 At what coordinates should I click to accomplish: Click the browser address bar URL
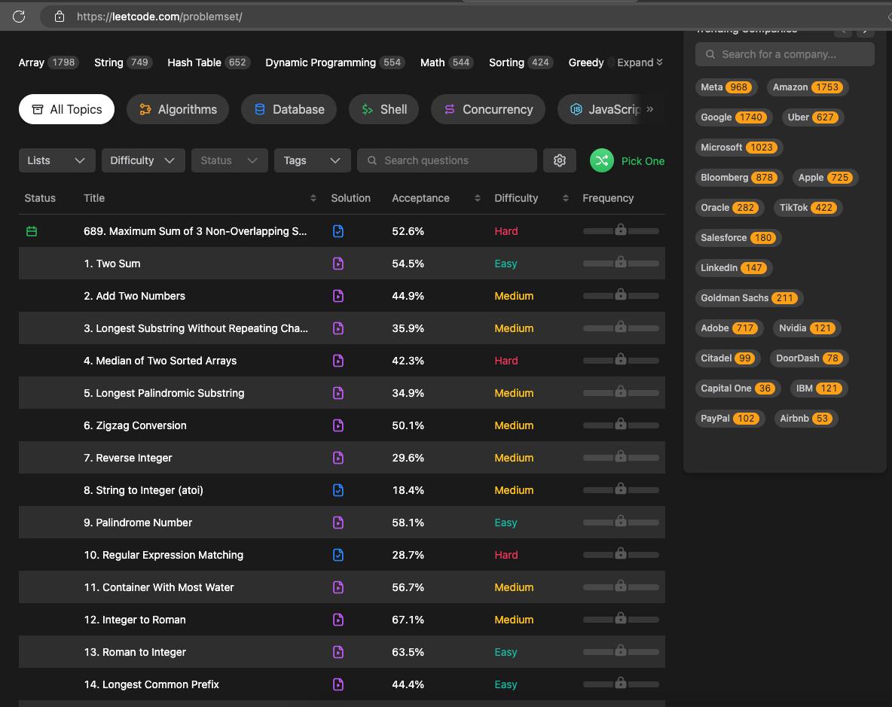pos(159,17)
